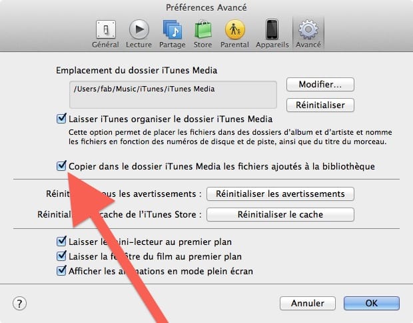The height and width of the screenshot is (323, 413).
Task: Toggle Laisser la fenêtre du film checkbox
Action: coord(61,256)
